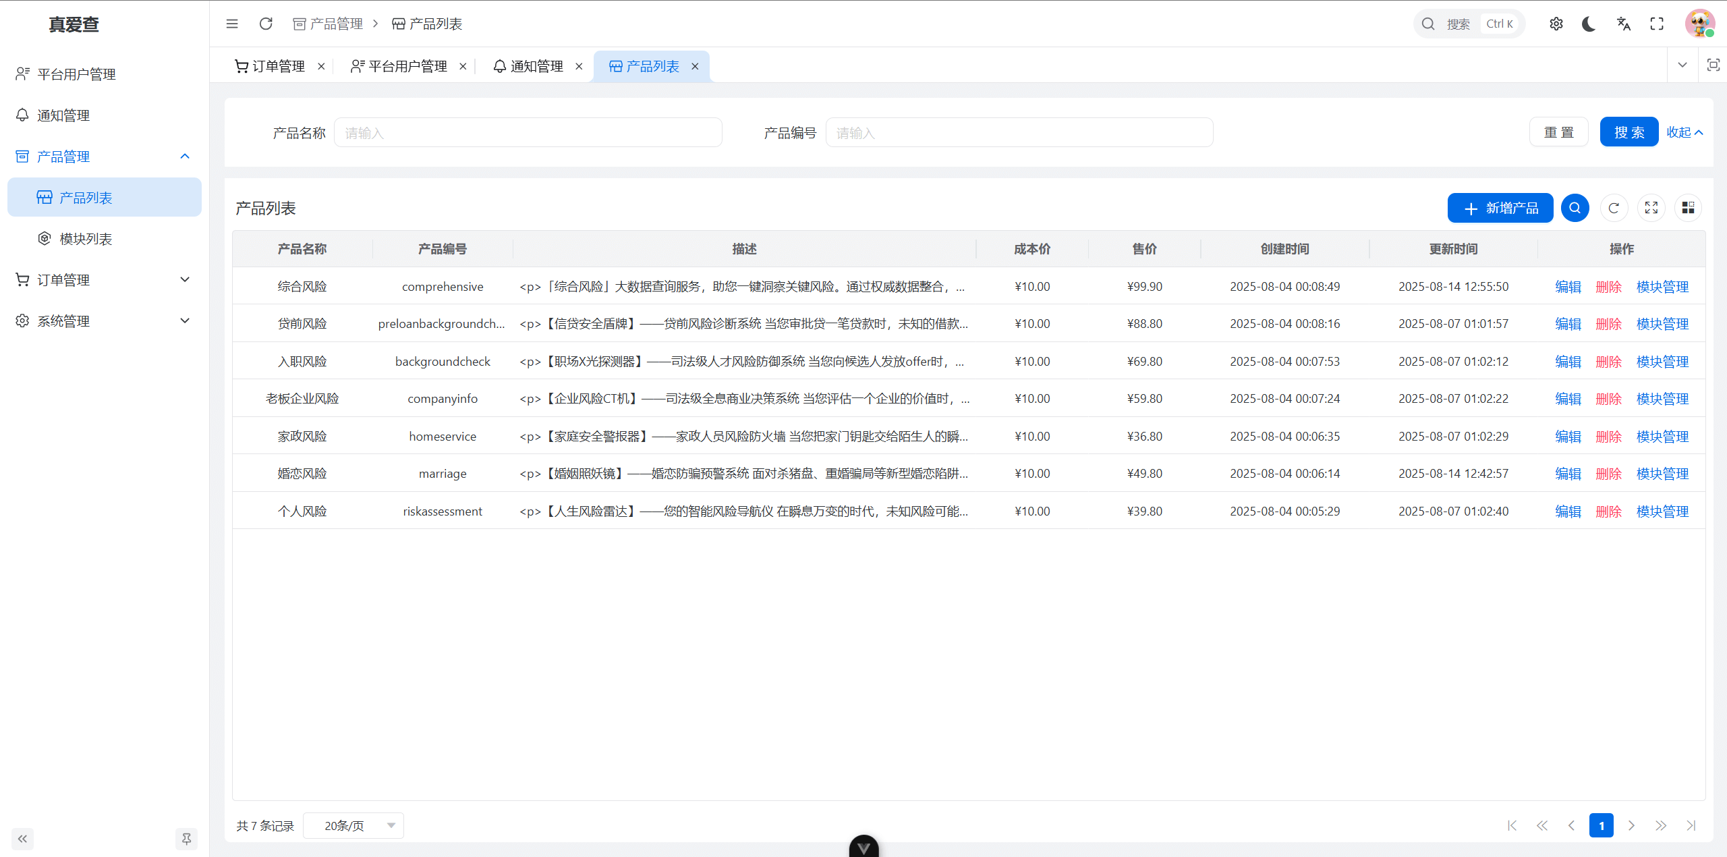Edit the 老板企业风险 product
Screen dimensions: 1727x857
click(x=1568, y=399)
